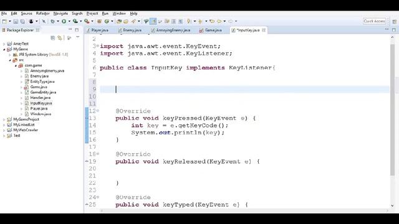Image resolution: width=399 pixels, height=224 pixels.
Task: Click the New file wizard icon
Action: (4, 21)
